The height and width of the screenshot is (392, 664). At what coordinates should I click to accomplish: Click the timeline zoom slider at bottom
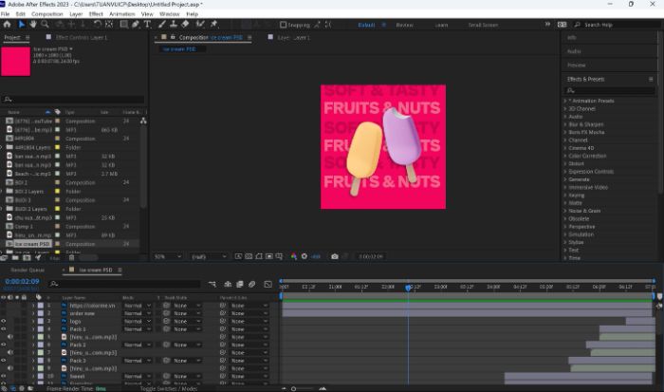[293, 388]
